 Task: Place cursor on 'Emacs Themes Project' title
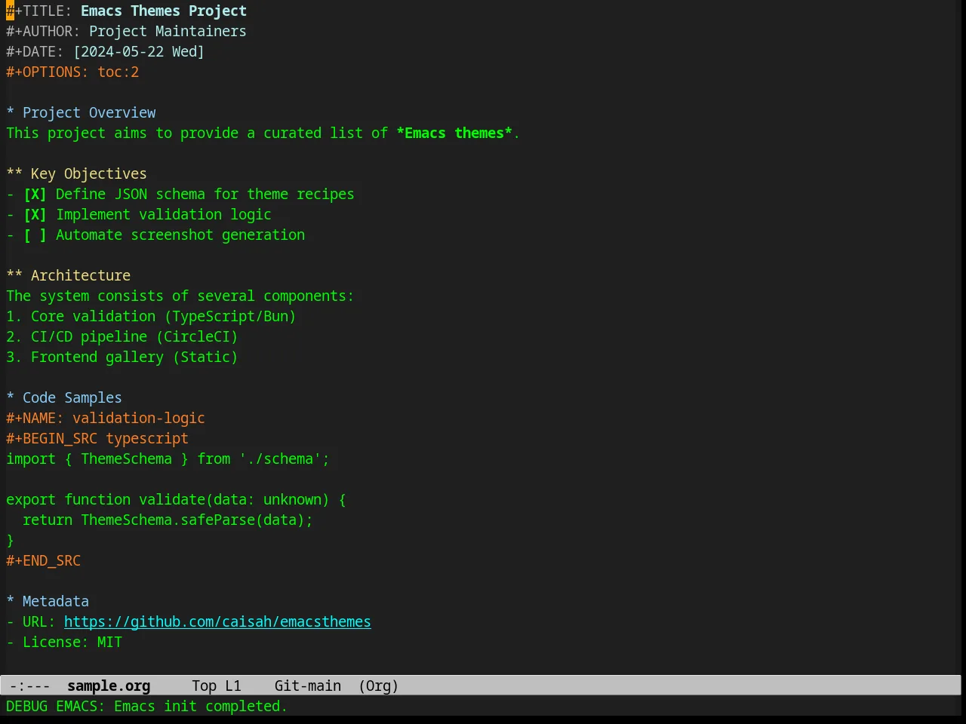[164, 11]
